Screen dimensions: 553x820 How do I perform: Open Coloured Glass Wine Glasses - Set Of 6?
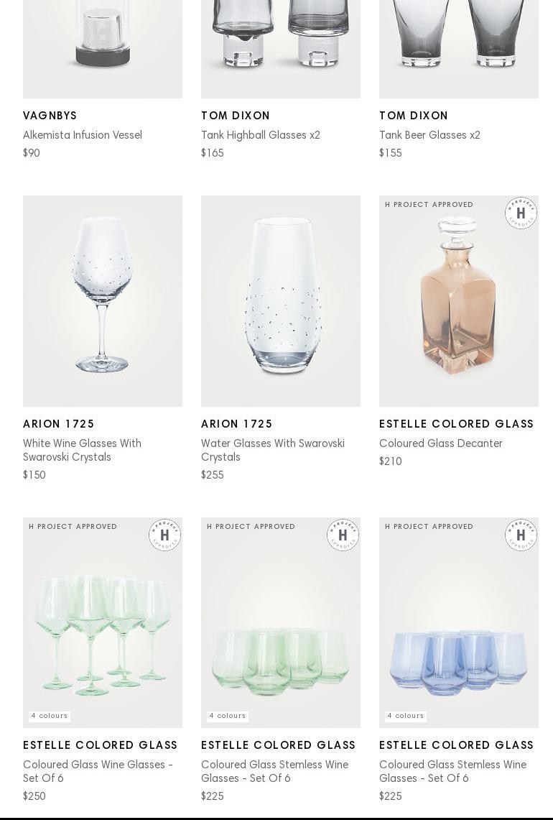tap(98, 771)
